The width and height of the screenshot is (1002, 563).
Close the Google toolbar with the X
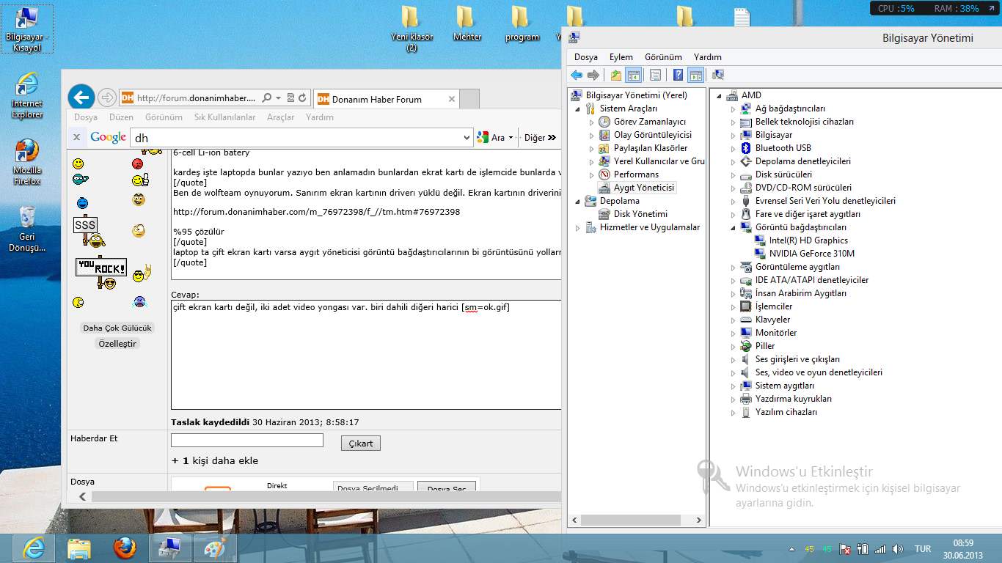point(76,137)
